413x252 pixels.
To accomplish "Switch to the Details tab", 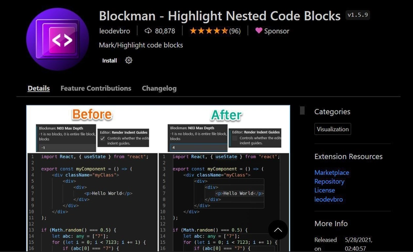I will coord(39,88).
